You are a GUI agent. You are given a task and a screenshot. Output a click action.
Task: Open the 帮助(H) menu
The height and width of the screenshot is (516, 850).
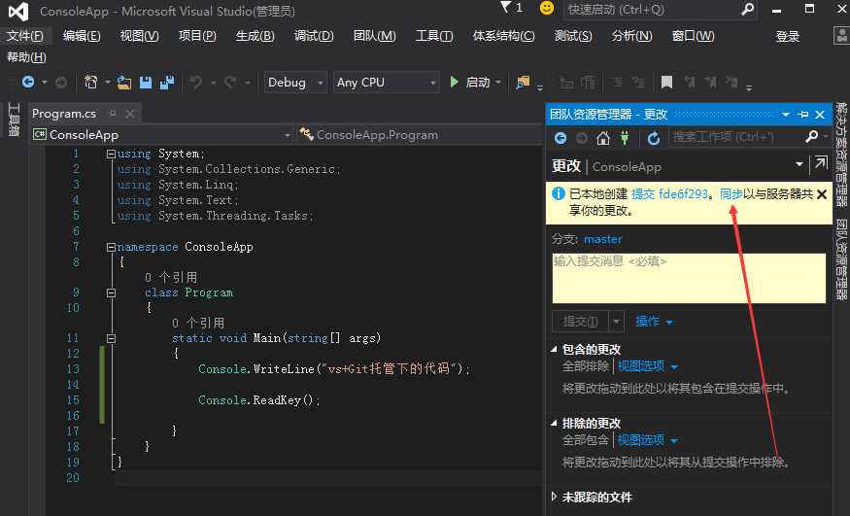[x=26, y=57]
